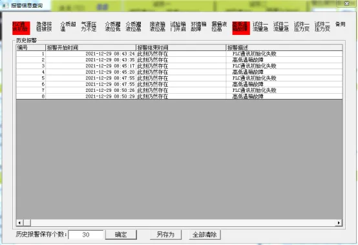Click the 试件一压力变 alarm indicator
Viewport: 358px width, 245px height.
[x=302, y=27]
